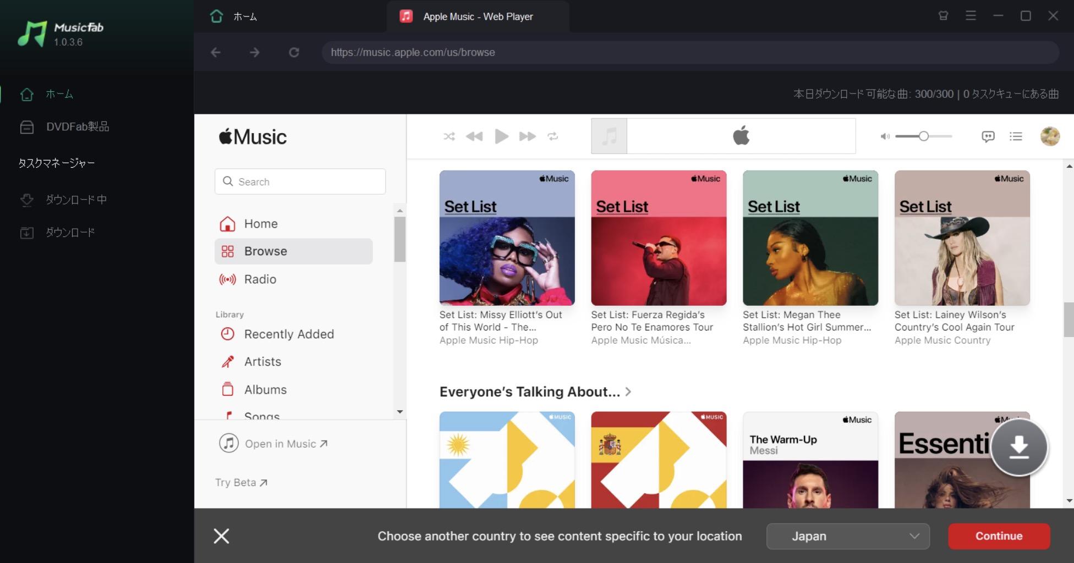Screen dimensions: 1074x563
Task: Click the red Continue button
Action: (999, 536)
